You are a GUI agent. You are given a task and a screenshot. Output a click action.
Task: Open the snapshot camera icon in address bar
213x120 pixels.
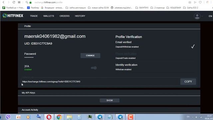pyautogui.click(x=190, y=2)
